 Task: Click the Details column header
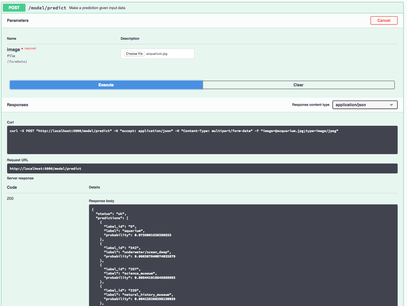tap(94, 187)
